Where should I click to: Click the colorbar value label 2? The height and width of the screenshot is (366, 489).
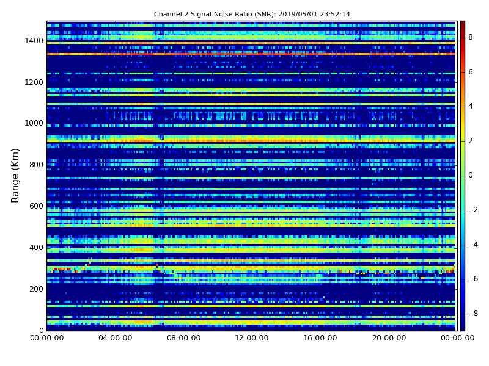click(x=471, y=141)
